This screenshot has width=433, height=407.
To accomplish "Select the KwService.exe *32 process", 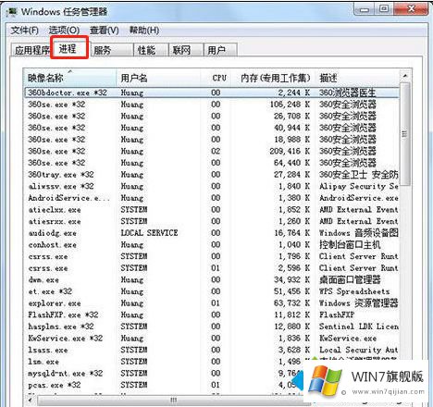I will coord(212,339).
